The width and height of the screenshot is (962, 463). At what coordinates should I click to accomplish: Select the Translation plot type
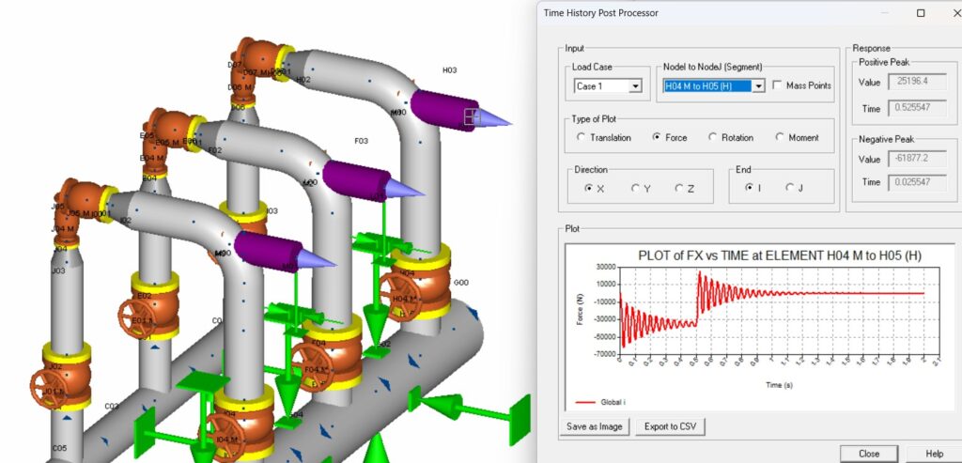click(582, 137)
